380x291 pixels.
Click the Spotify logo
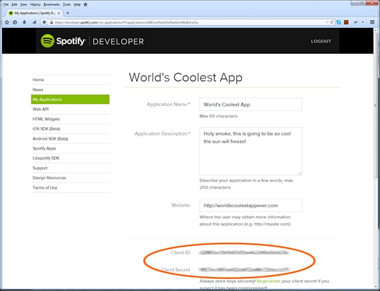[63, 41]
